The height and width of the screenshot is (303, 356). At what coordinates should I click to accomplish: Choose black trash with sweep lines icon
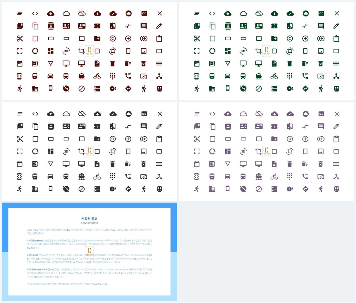pos(128,164)
